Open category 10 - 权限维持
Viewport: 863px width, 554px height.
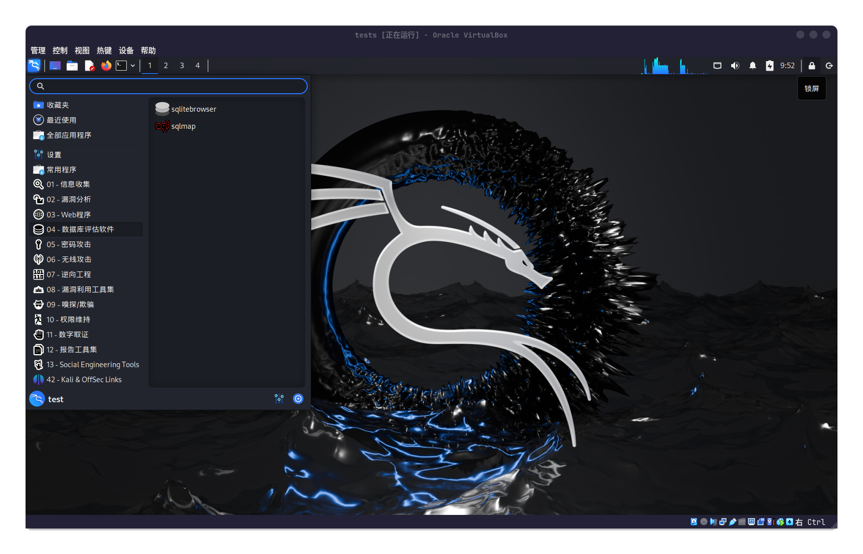(87, 320)
